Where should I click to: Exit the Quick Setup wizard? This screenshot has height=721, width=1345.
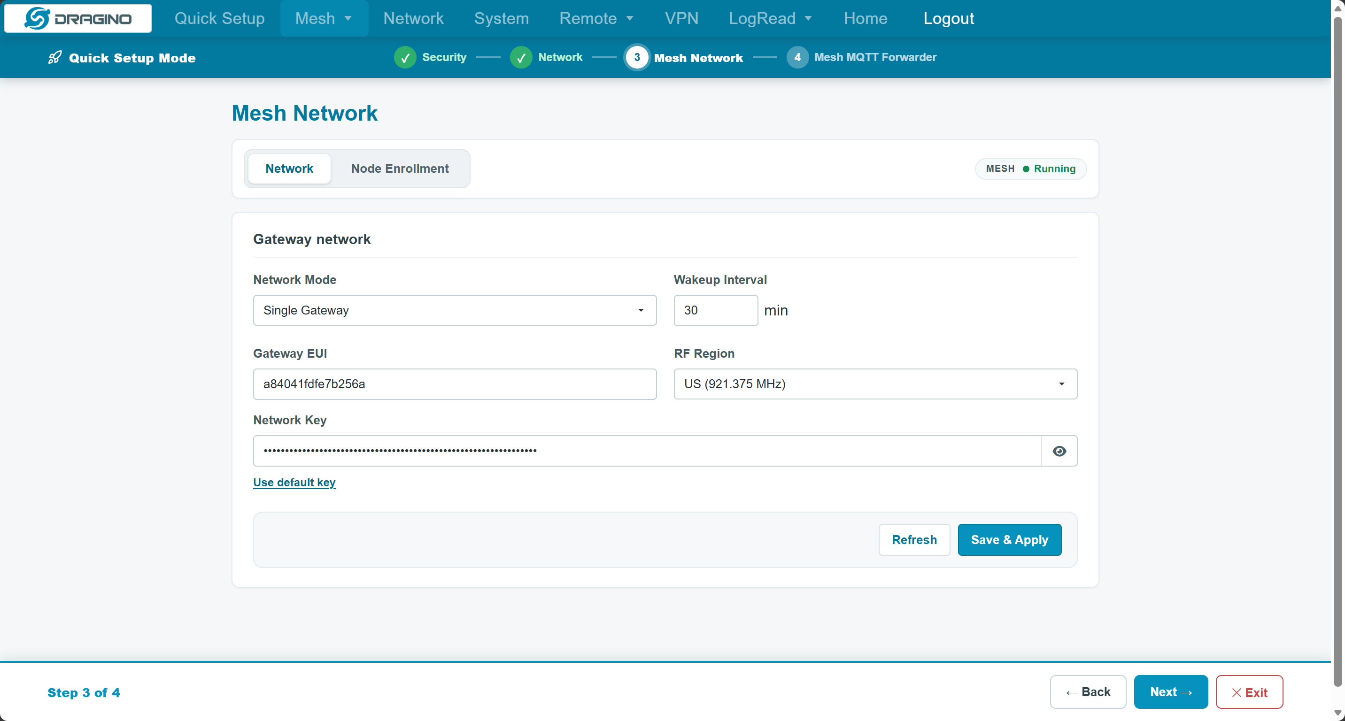[1249, 691]
